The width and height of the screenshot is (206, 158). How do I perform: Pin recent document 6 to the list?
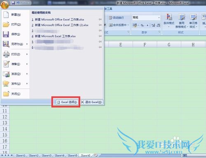(x=100, y=47)
